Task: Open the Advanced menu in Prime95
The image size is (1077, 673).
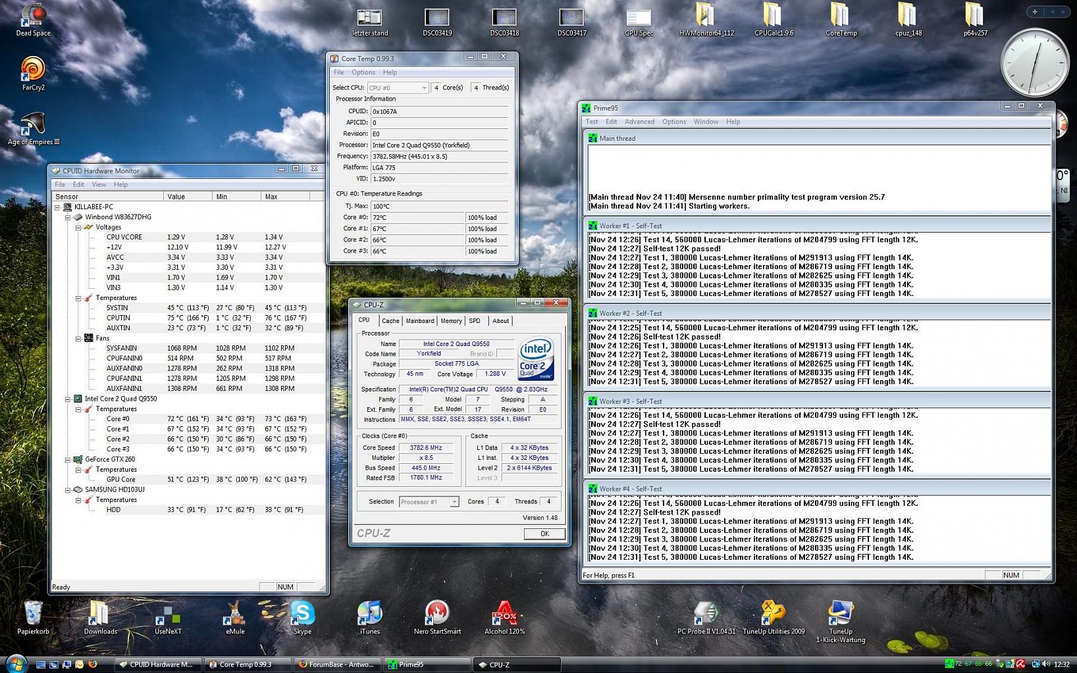Action: 639,122
